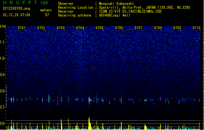Click observer name Masayuki Kobayashi
Viewport: 204px width, 130px height.
pyautogui.click(x=116, y=4)
